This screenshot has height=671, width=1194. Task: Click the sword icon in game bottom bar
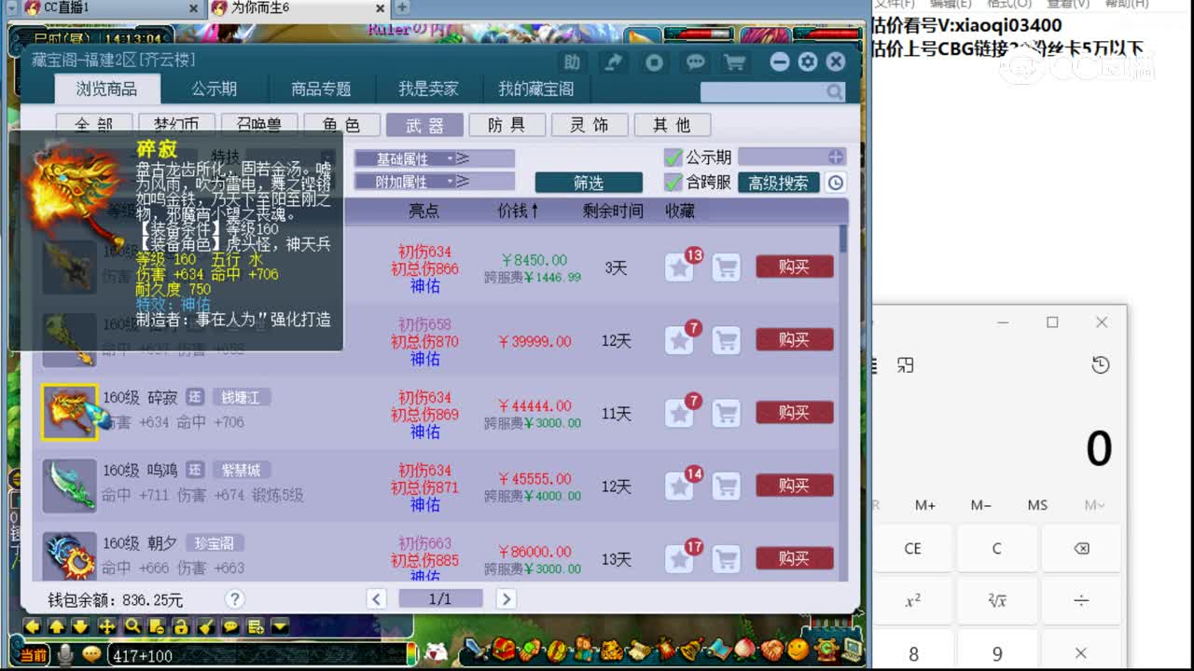475,649
